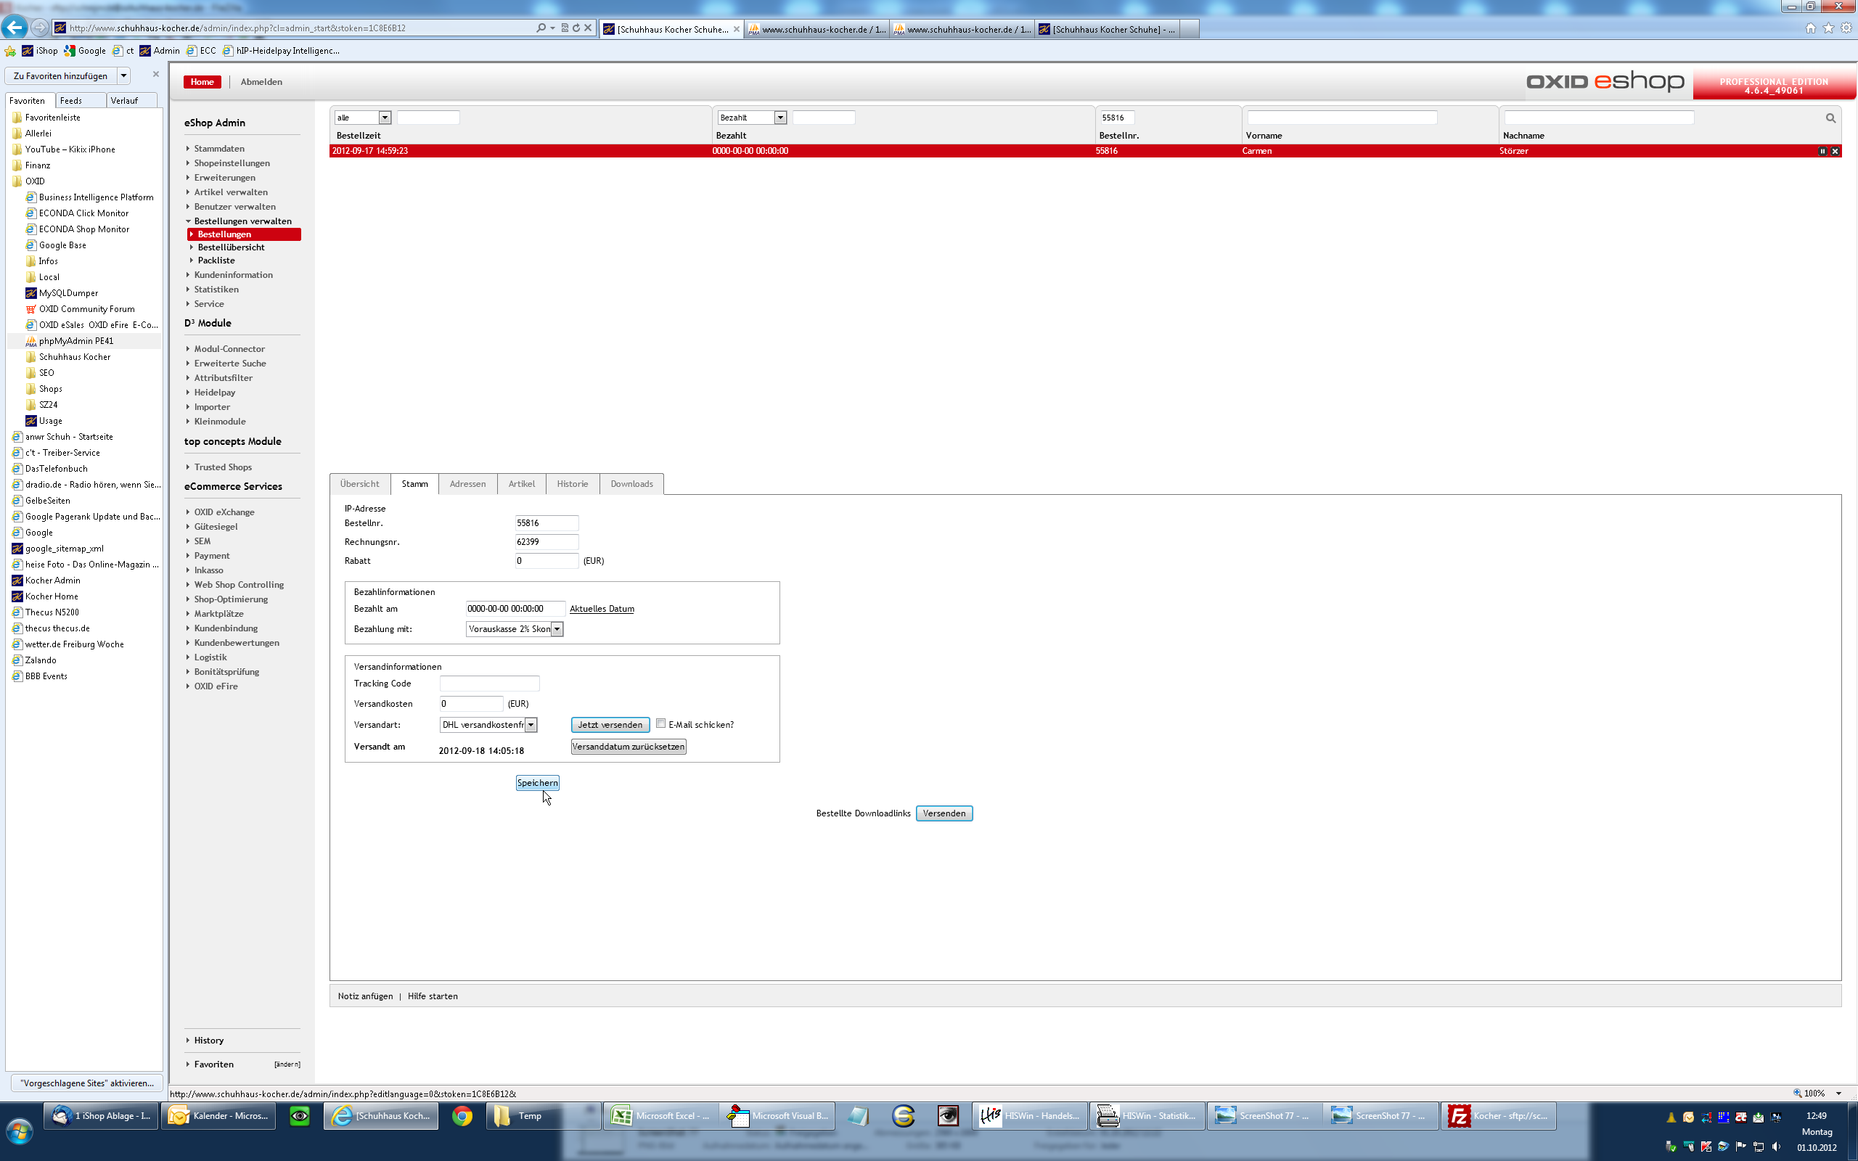Click the Versanddatum zurücksetzen button
The height and width of the screenshot is (1161, 1858).
click(628, 747)
